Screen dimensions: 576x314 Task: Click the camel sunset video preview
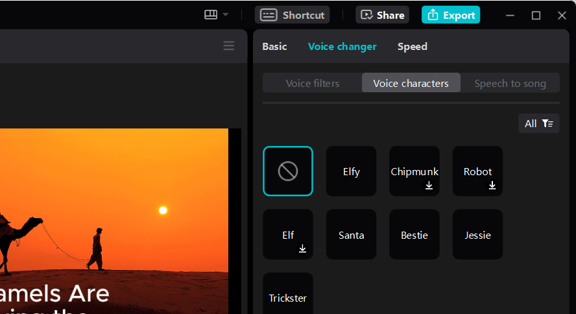(114, 221)
